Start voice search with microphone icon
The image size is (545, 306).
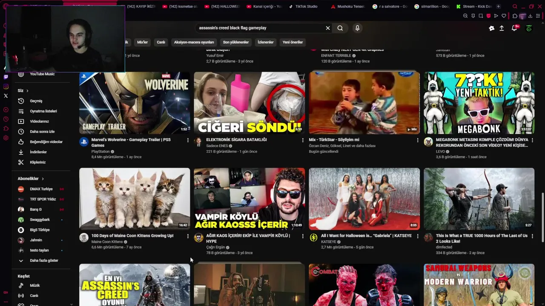357,28
